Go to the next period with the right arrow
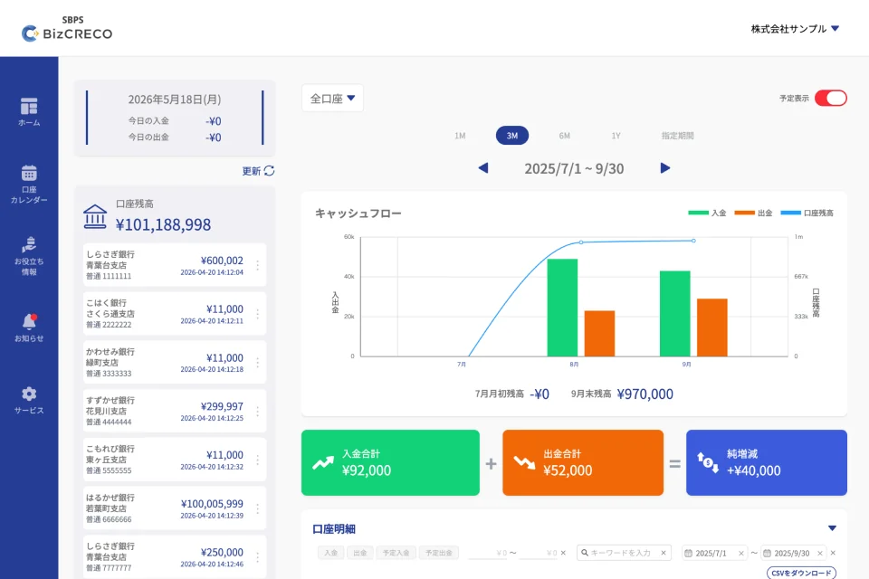This screenshot has width=869, height=579. click(665, 168)
